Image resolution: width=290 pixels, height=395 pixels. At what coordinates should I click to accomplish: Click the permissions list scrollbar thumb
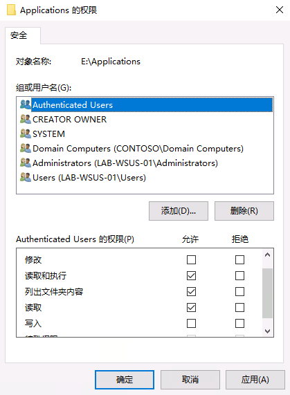click(x=267, y=293)
